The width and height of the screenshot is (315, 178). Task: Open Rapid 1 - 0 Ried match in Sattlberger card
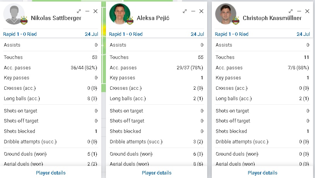[20, 34]
